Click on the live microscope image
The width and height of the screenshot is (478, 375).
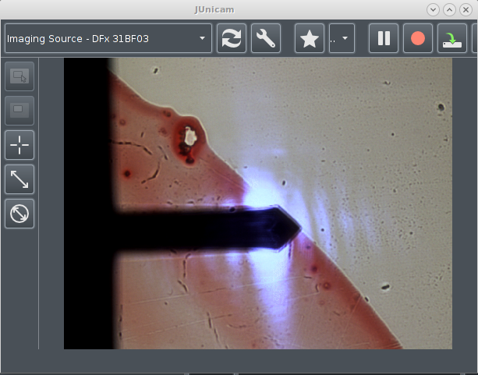tap(258, 203)
